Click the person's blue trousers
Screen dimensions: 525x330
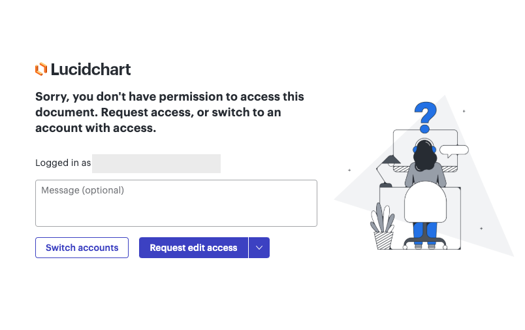[x=425, y=232]
